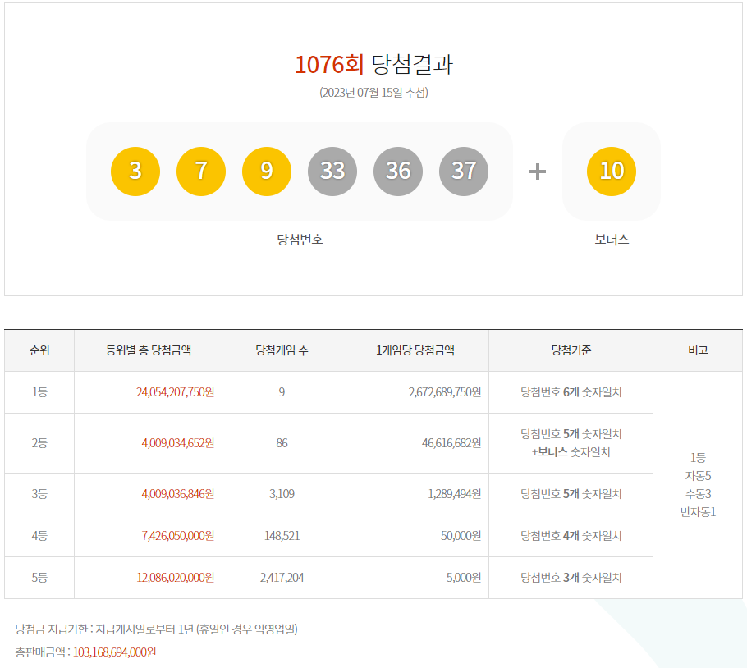Viewport: 747px width, 668px height.
Task: Click the 3등 rank cell
Action: pyautogui.click(x=39, y=494)
